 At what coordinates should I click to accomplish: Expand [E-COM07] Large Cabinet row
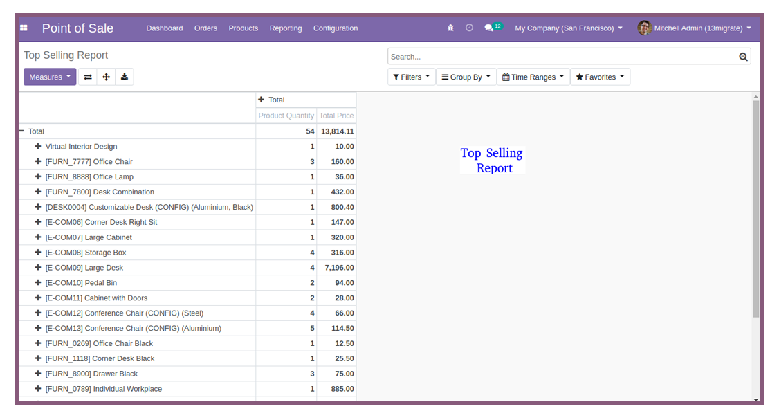tap(38, 237)
